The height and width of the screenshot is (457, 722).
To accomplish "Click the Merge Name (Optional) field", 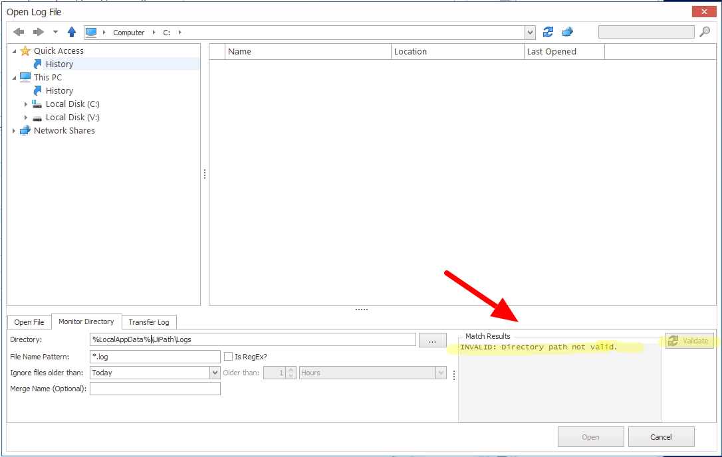I will click(x=155, y=389).
